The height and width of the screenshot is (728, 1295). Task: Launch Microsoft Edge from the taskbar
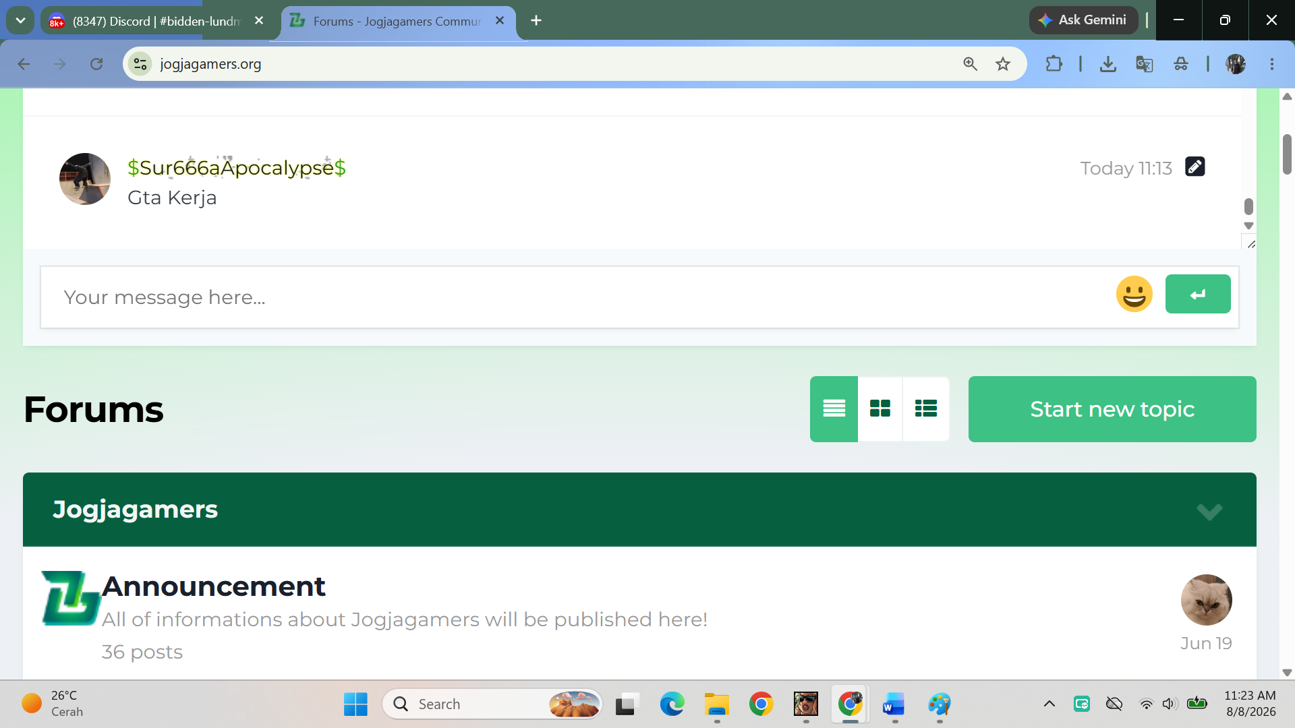pos(672,704)
